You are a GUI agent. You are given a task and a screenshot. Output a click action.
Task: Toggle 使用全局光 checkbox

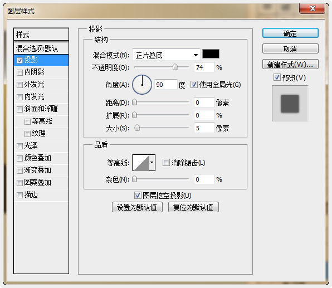click(194, 84)
